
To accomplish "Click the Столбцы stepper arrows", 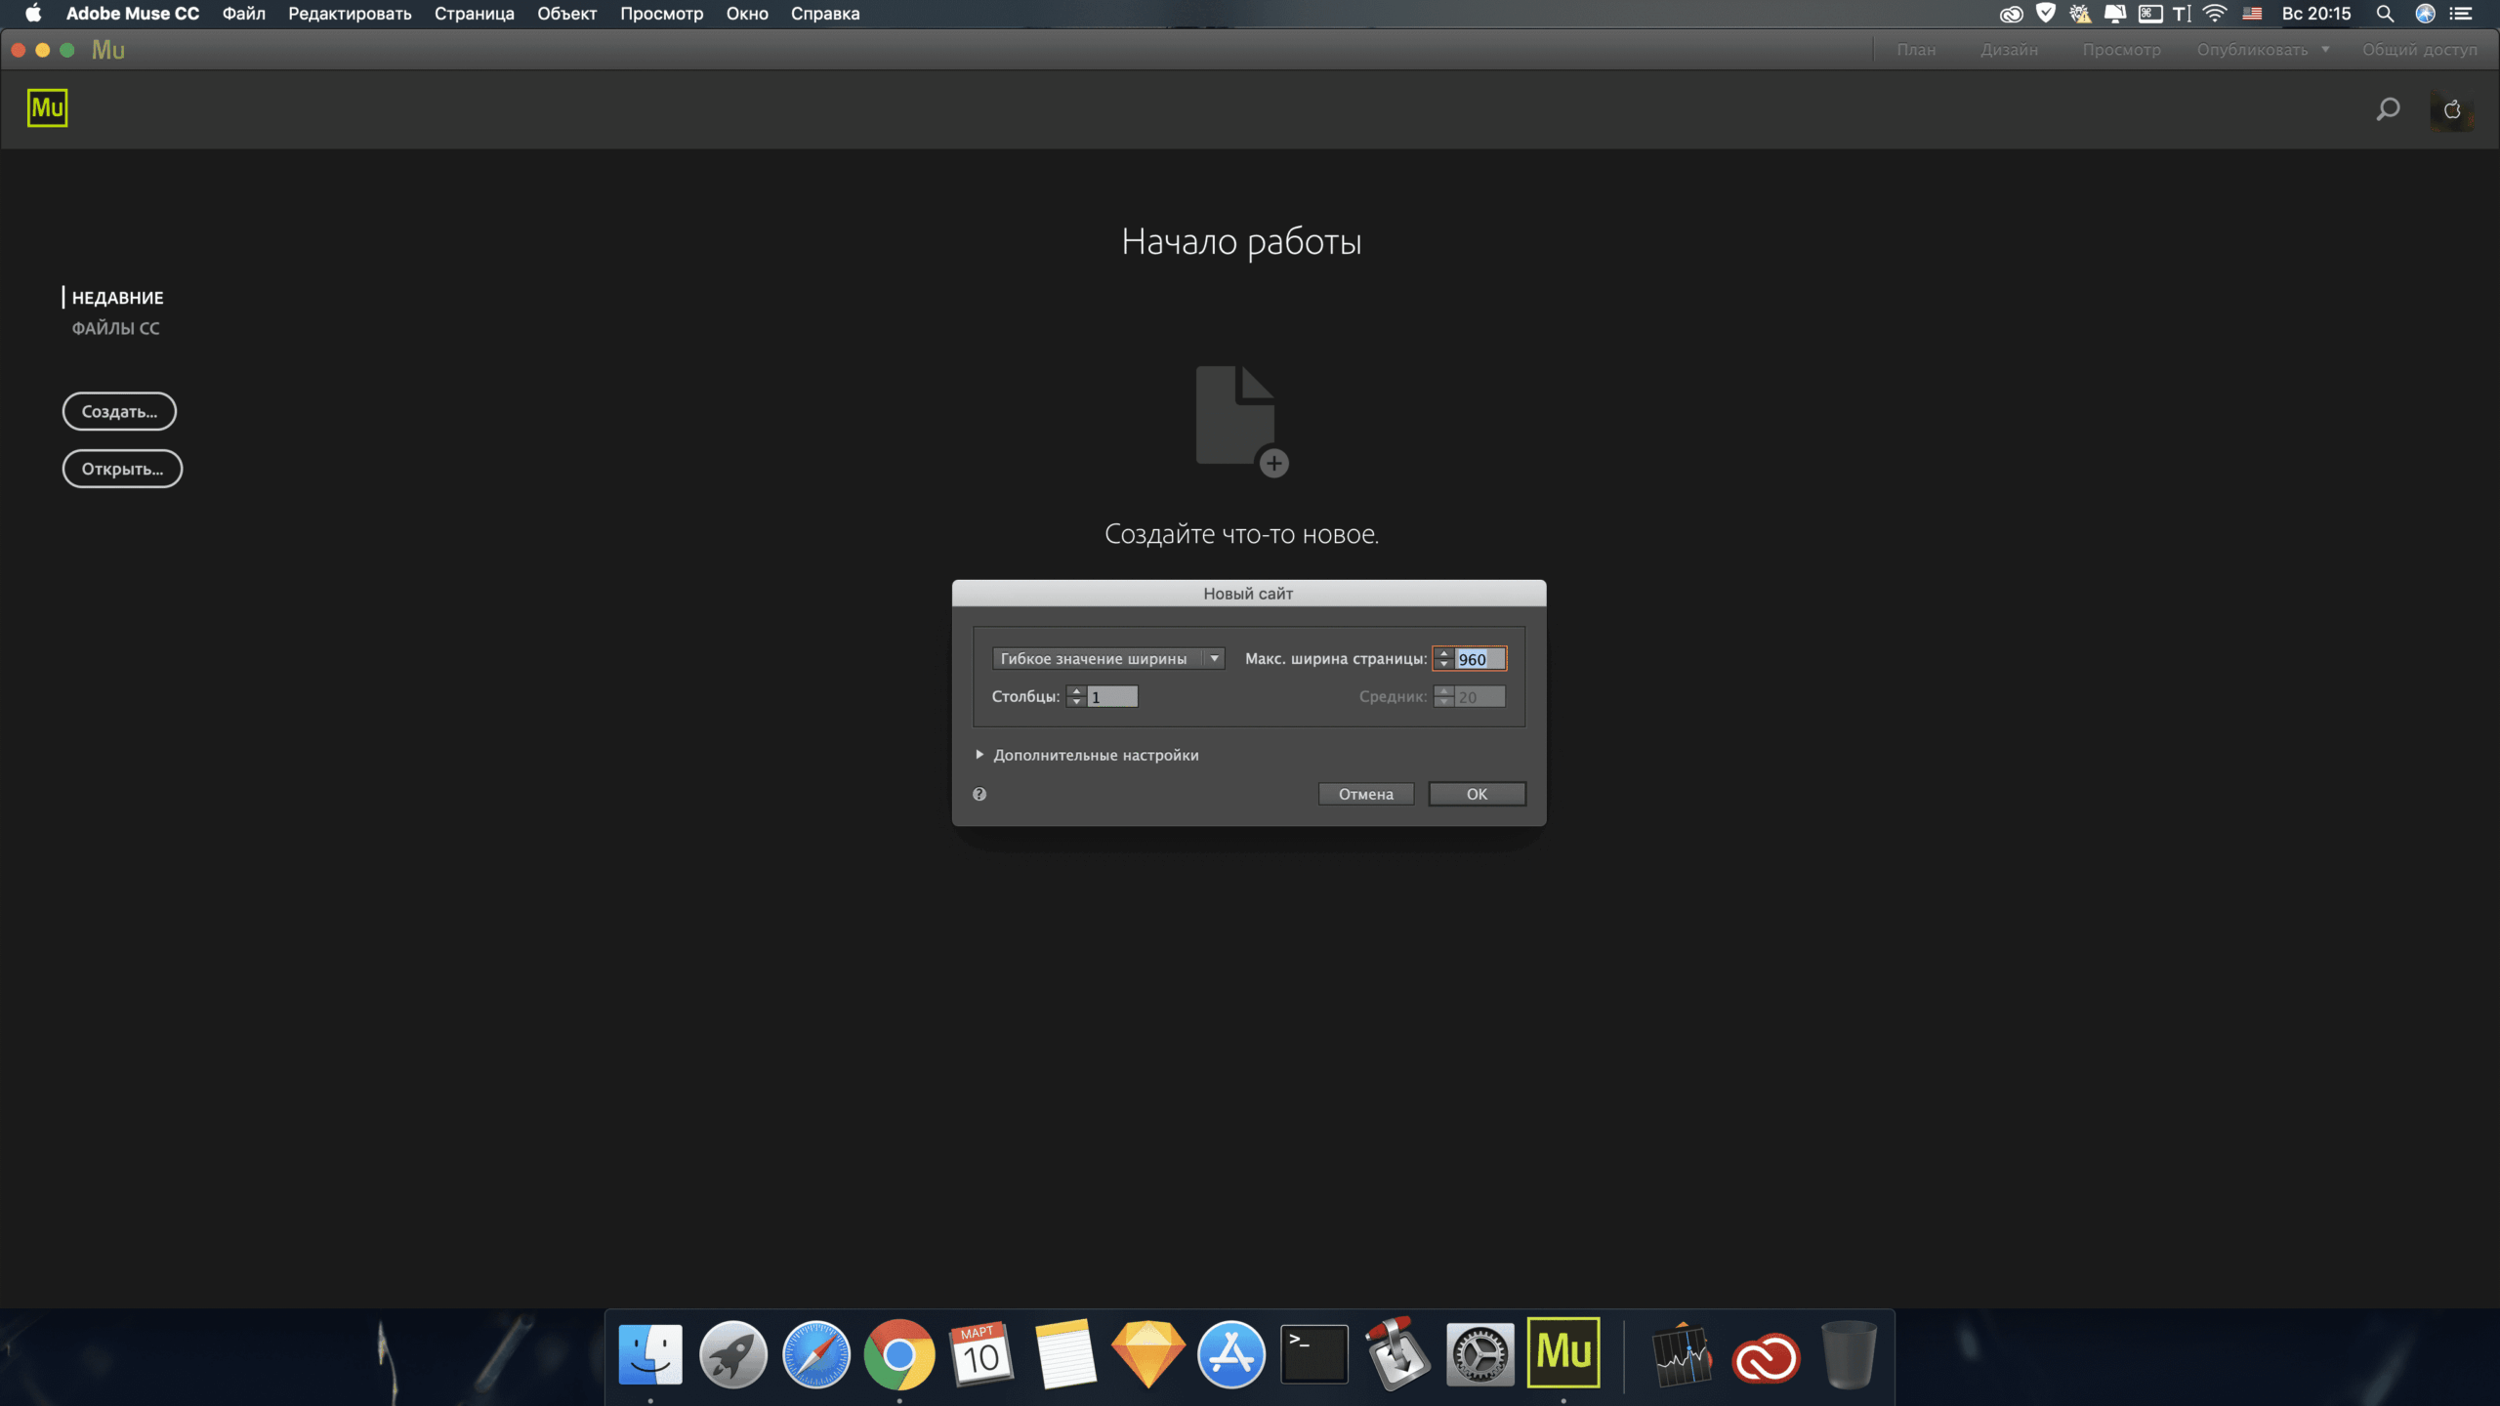I will (x=1076, y=696).
